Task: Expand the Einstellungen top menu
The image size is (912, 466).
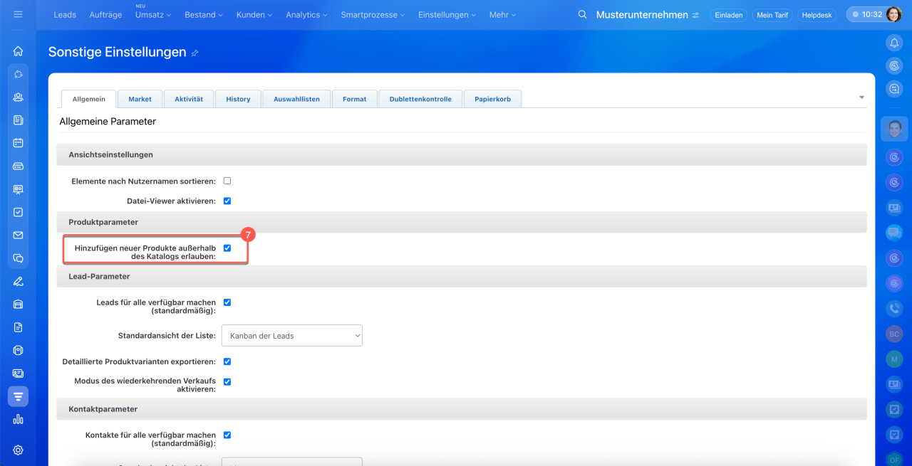Action: (447, 15)
